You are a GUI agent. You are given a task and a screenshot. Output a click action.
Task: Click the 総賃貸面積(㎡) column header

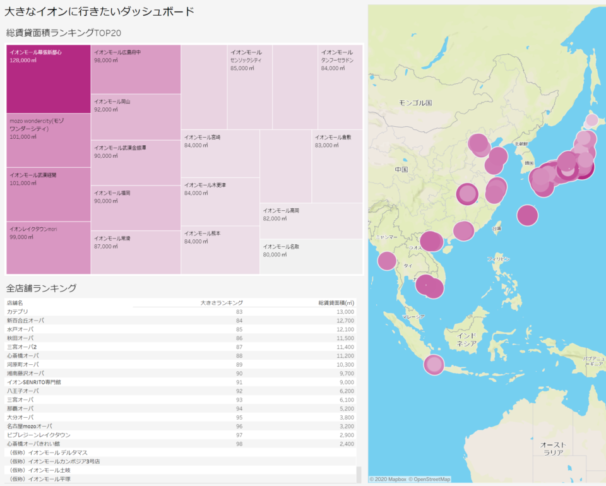point(336,303)
